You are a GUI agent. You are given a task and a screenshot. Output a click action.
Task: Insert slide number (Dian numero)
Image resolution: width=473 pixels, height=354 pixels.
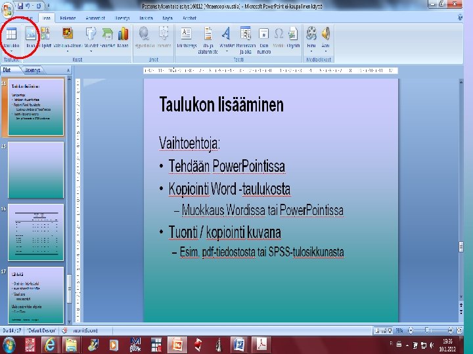[263, 41]
